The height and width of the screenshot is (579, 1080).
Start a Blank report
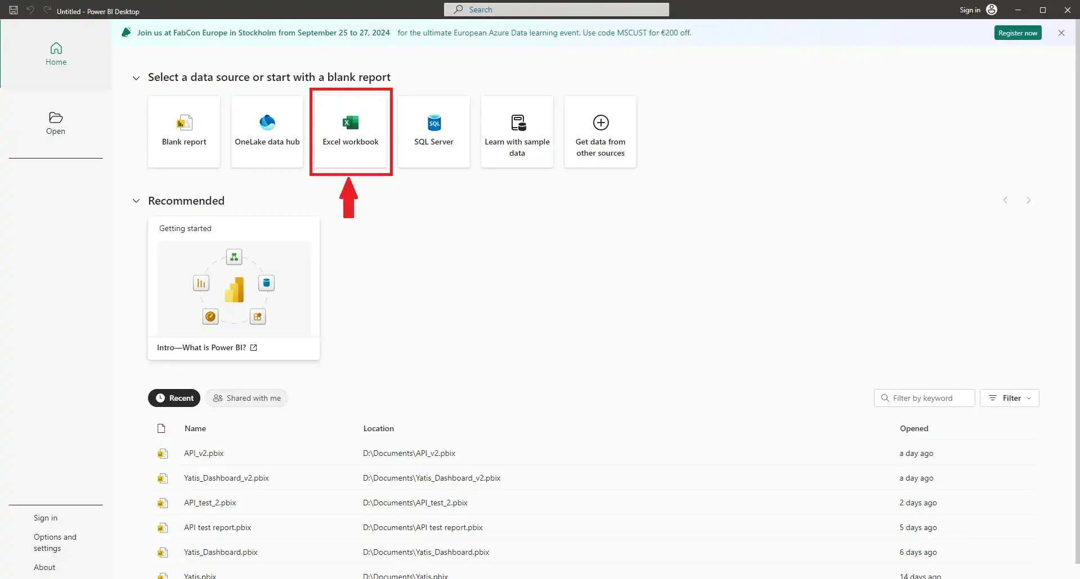point(183,131)
